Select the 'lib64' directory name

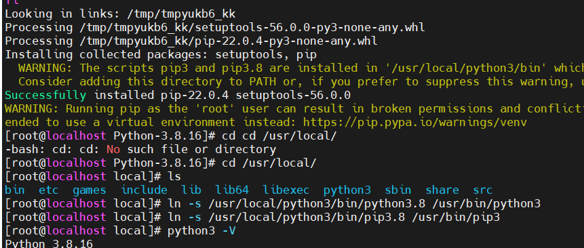(x=232, y=190)
